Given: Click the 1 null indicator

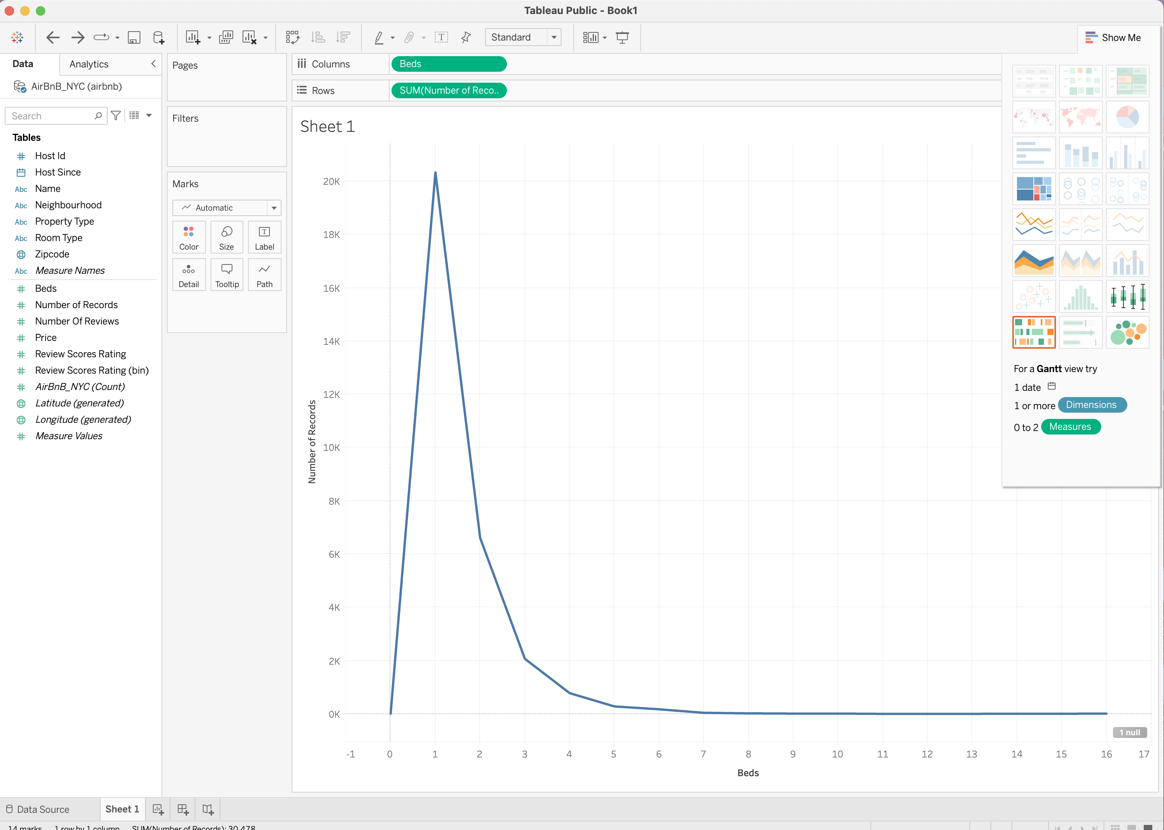Looking at the screenshot, I should coord(1129,732).
